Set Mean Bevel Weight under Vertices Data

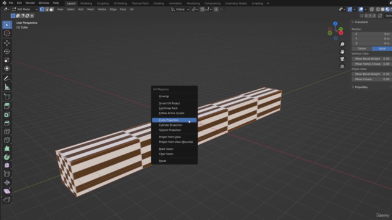(x=372, y=59)
